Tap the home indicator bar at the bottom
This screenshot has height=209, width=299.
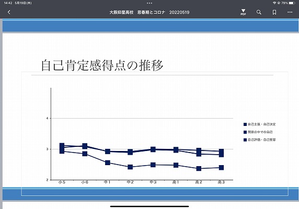pyautogui.click(x=149, y=206)
